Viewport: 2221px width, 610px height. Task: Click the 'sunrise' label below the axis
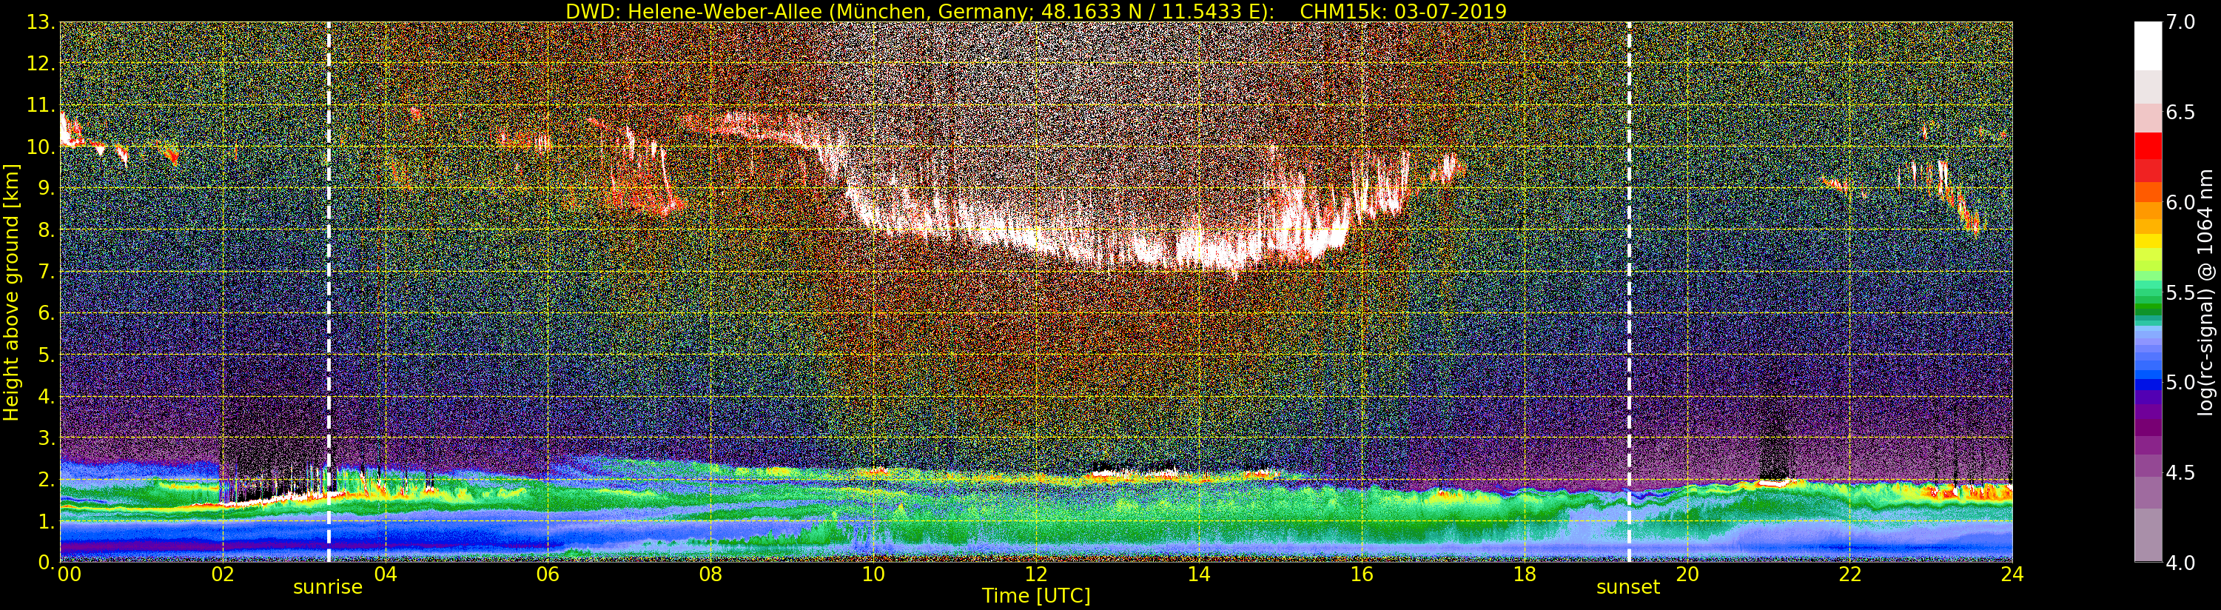tap(328, 588)
